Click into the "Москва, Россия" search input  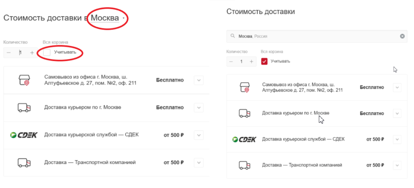coord(315,36)
